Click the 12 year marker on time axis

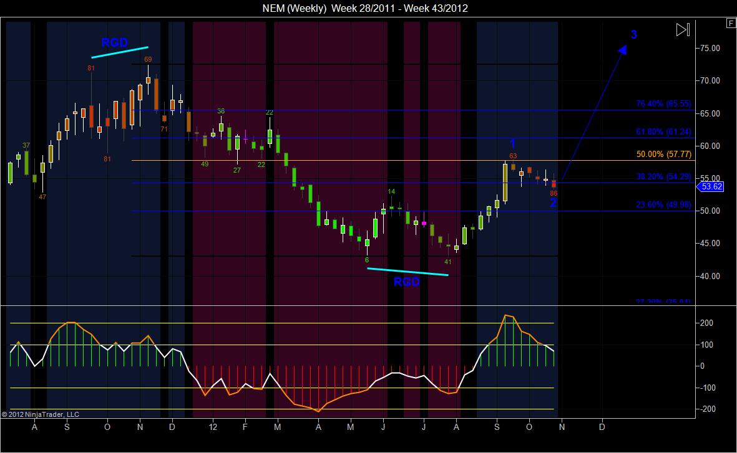[213, 427]
